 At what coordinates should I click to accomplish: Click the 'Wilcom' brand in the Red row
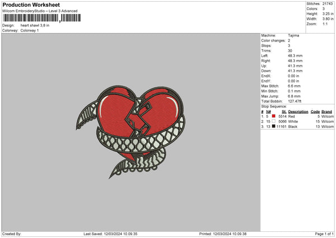(x=328, y=116)
